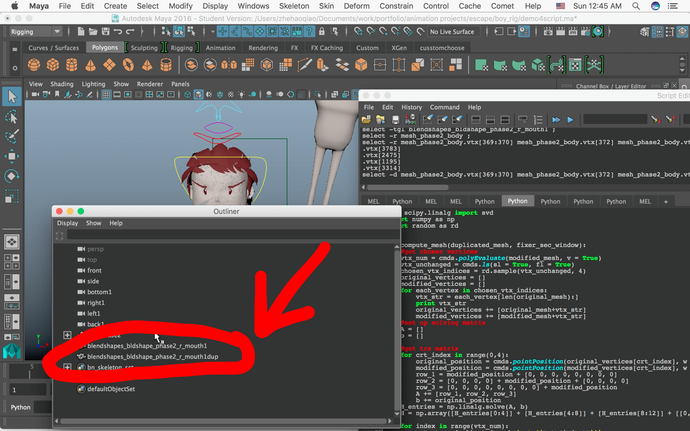The height and width of the screenshot is (431, 690).
Task: Click the New Scene icon
Action: [81, 31]
